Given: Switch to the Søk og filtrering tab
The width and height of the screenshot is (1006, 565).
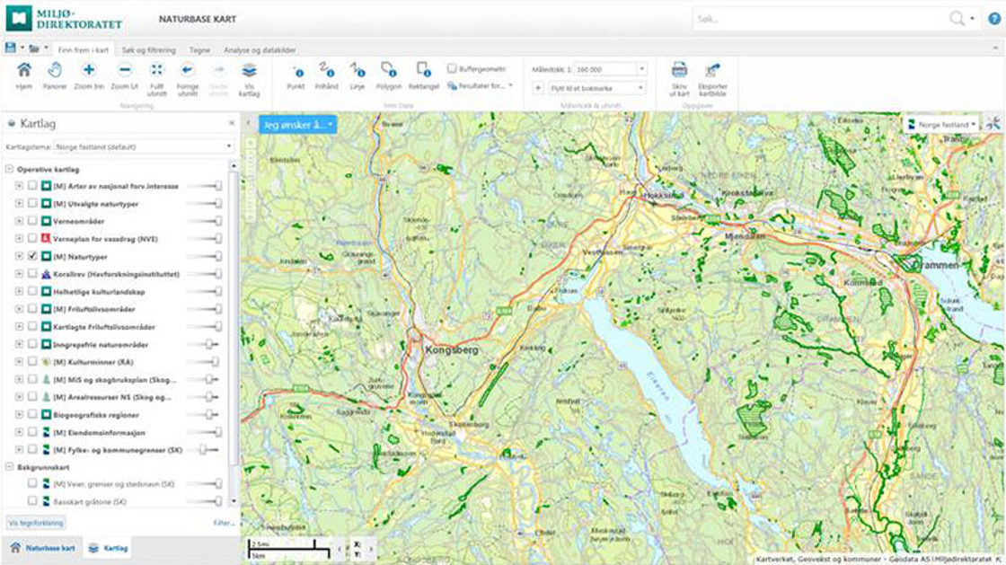Looking at the screenshot, I should click(x=149, y=50).
